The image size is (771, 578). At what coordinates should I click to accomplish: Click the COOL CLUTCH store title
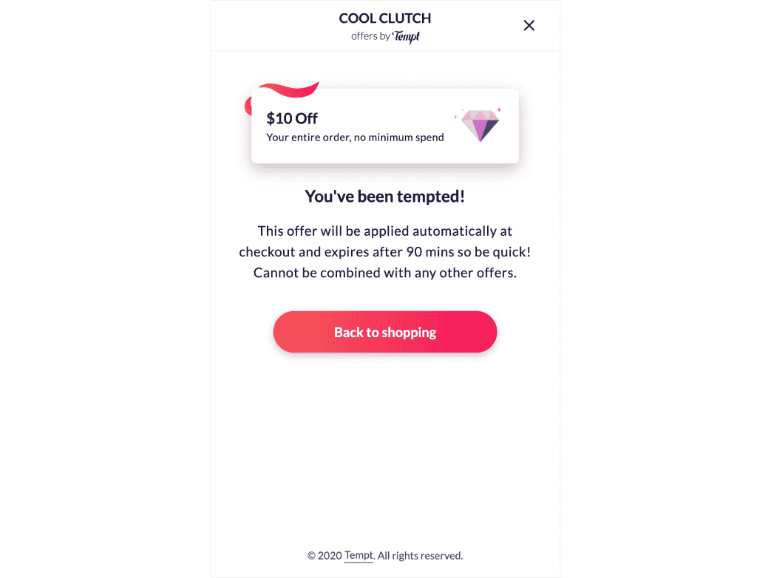point(384,18)
